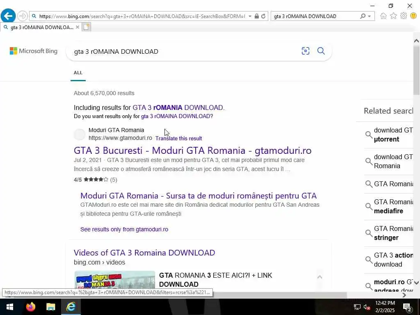Collapse the video carousel chevron arrow
This screenshot has width=420, height=315.
tap(320, 277)
